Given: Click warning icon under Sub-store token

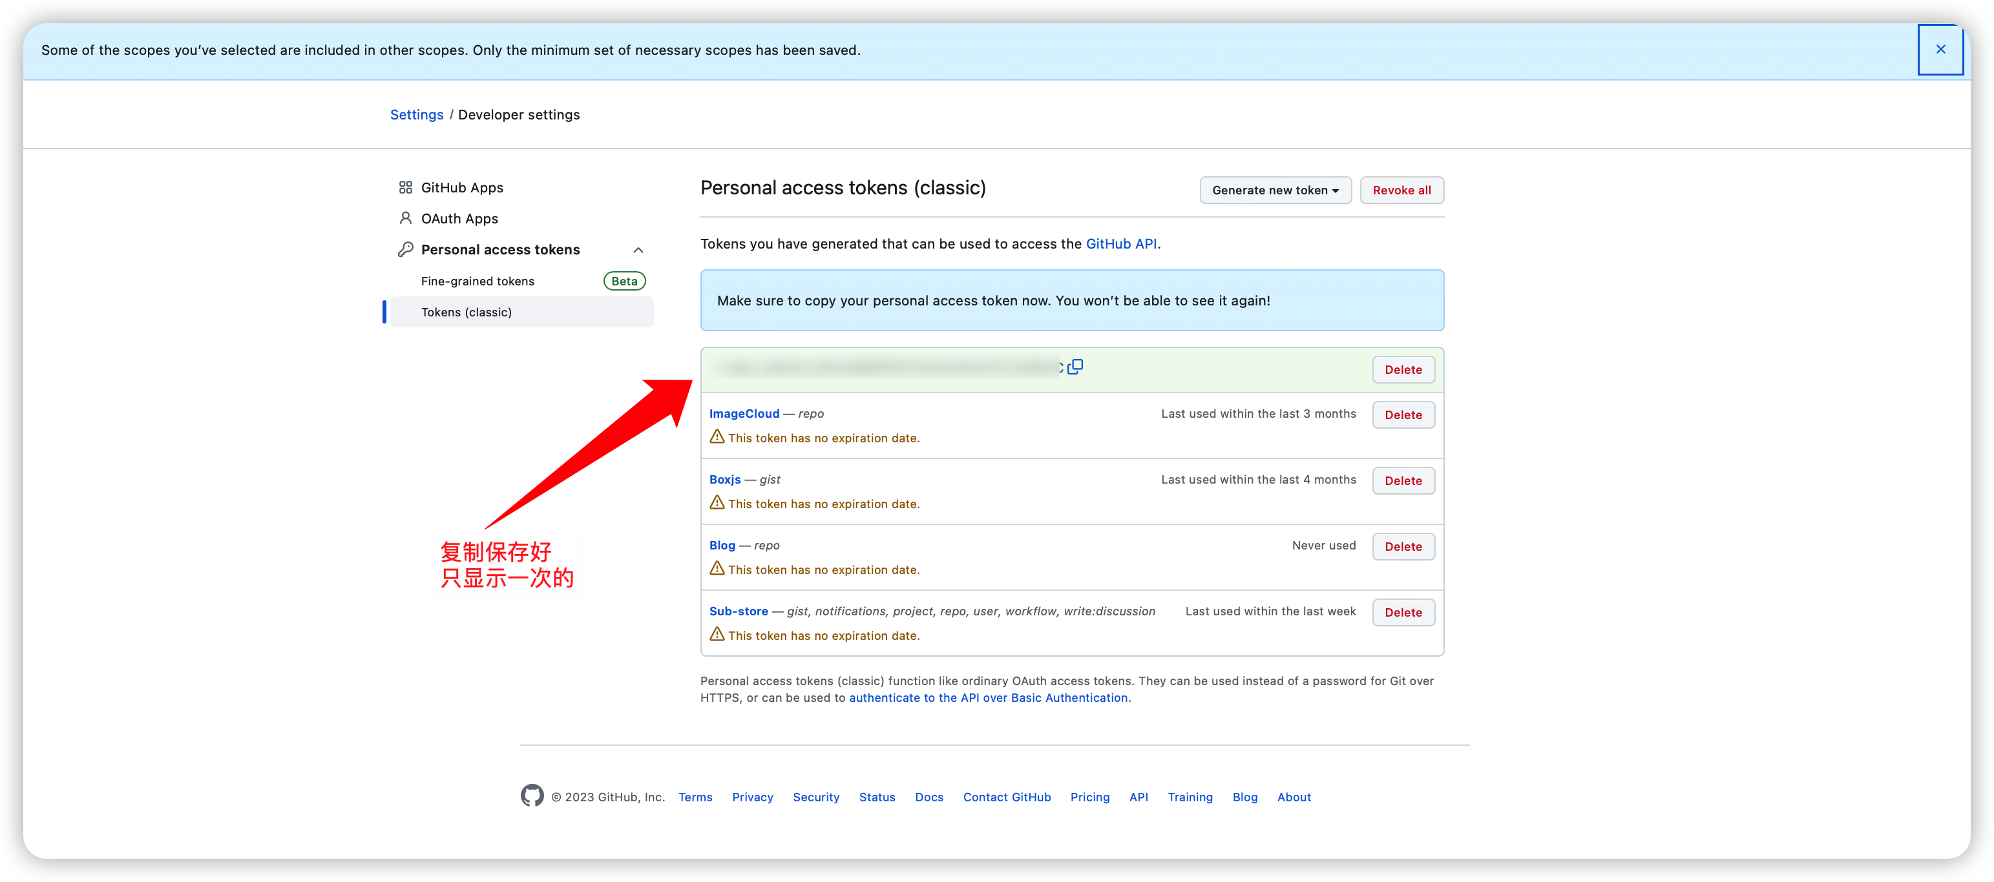Looking at the screenshot, I should [717, 635].
